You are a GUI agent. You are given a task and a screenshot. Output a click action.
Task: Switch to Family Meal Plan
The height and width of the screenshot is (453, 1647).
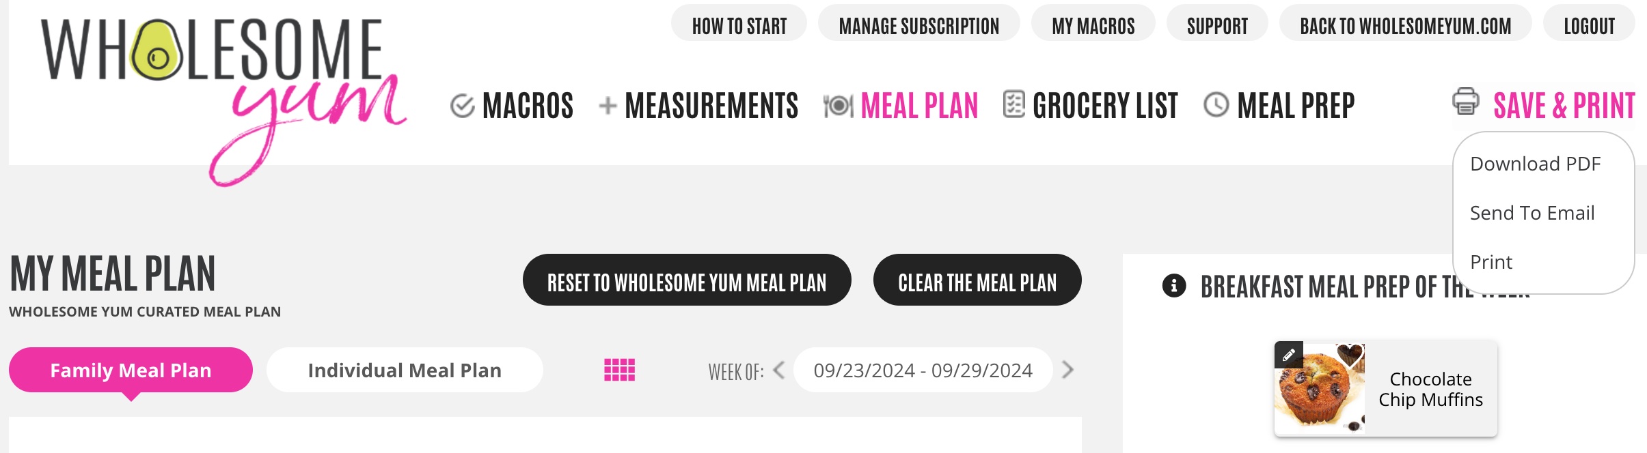coord(131,370)
